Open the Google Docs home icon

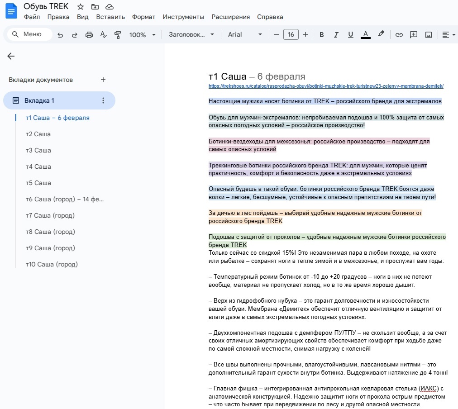pos(11,11)
